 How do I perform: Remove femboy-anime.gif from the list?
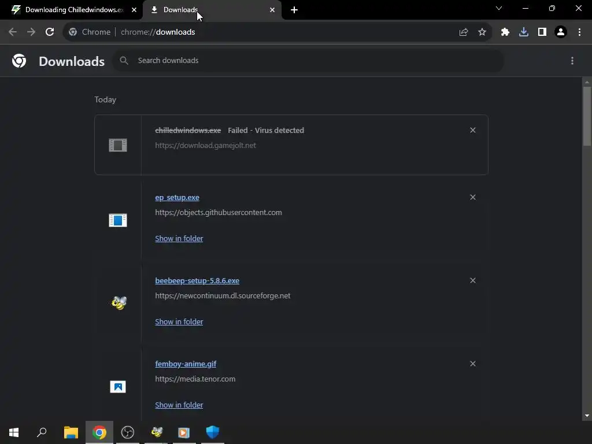pyautogui.click(x=473, y=364)
